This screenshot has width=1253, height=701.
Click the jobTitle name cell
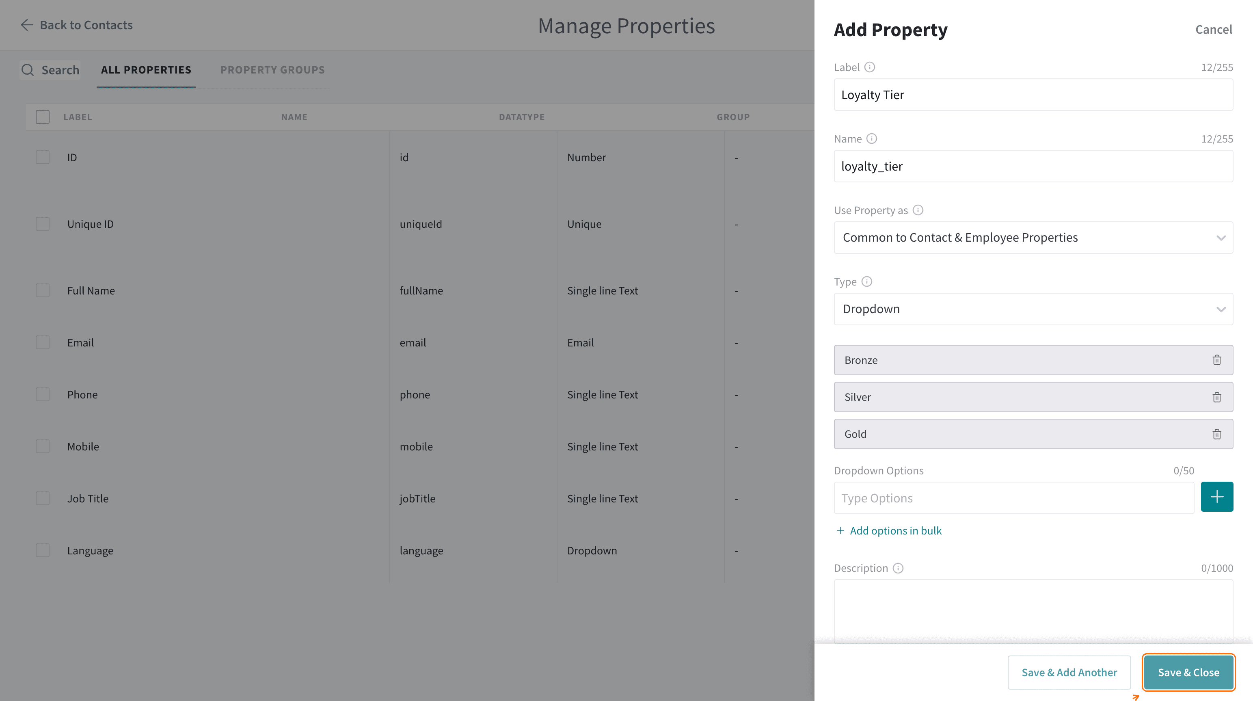417,498
